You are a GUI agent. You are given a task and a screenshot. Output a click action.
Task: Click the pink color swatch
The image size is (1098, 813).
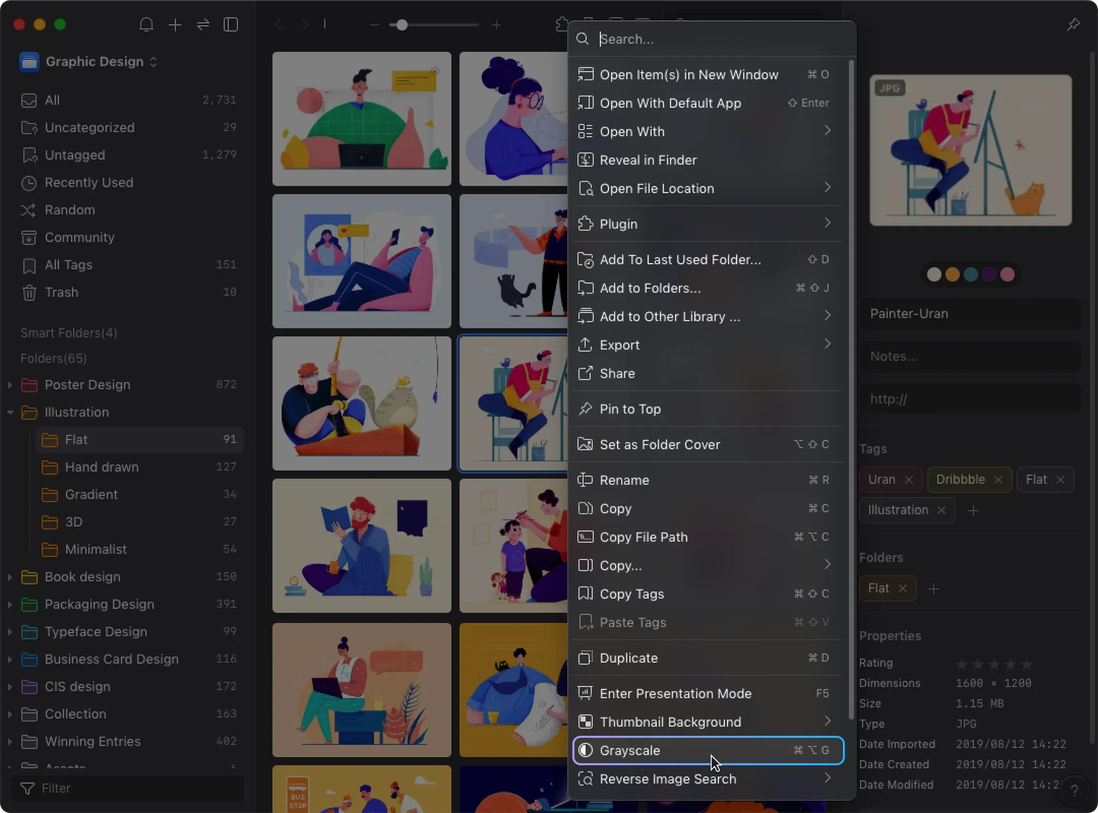coord(1007,274)
